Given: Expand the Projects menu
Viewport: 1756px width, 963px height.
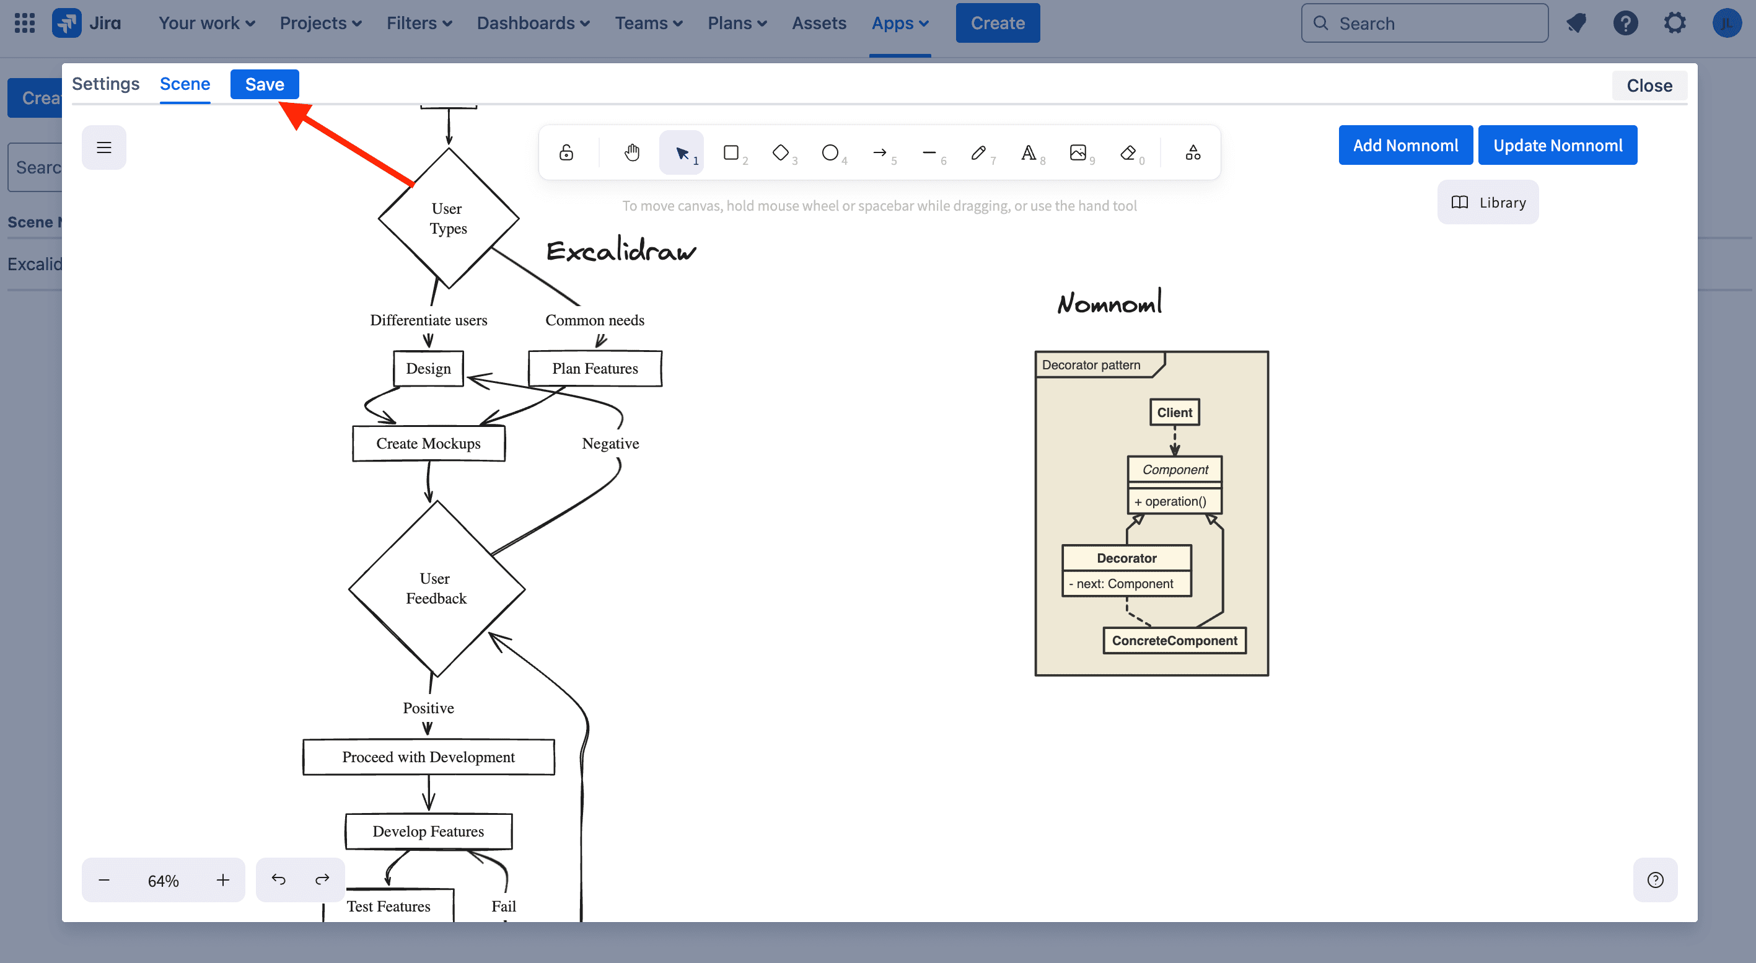Looking at the screenshot, I should tap(320, 23).
